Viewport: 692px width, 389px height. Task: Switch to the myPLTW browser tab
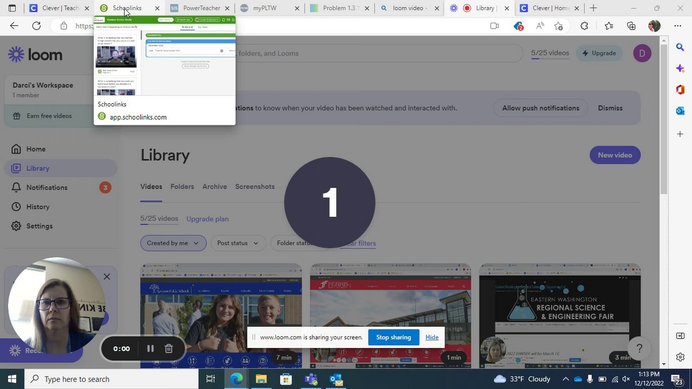[269, 8]
